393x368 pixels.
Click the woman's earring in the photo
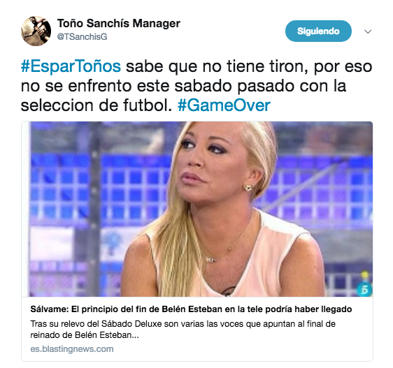248,188
